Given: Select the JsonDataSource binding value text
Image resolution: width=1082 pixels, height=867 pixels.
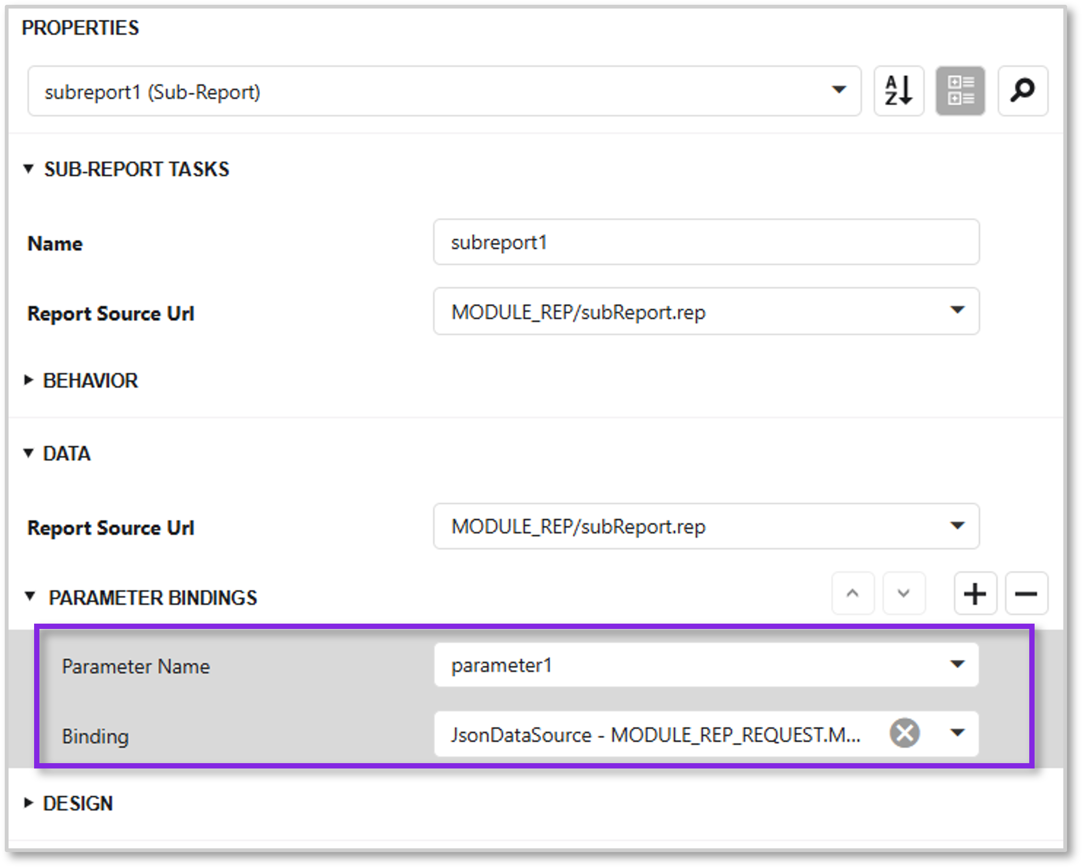Looking at the screenshot, I should pyautogui.click(x=656, y=735).
